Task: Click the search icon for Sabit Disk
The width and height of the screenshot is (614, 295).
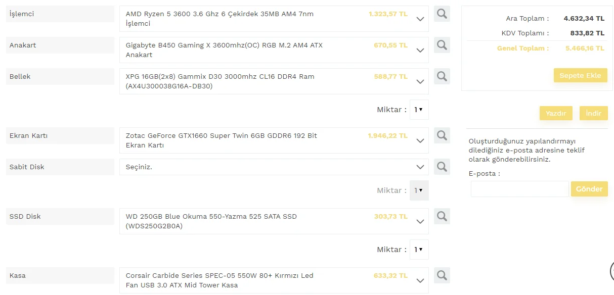Action: (x=442, y=167)
